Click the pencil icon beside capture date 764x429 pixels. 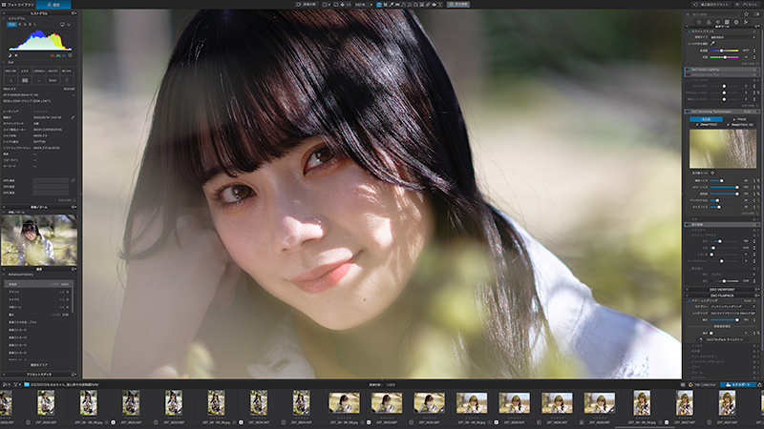click(73, 117)
